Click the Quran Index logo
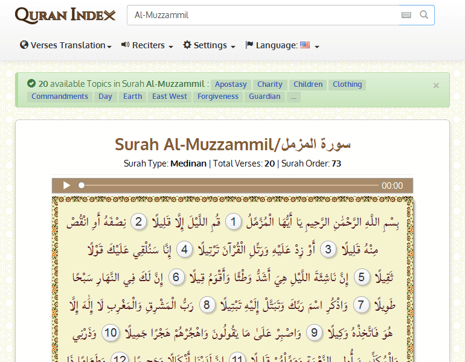This screenshot has width=465, height=362. pyautogui.click(x=65, y=15)
